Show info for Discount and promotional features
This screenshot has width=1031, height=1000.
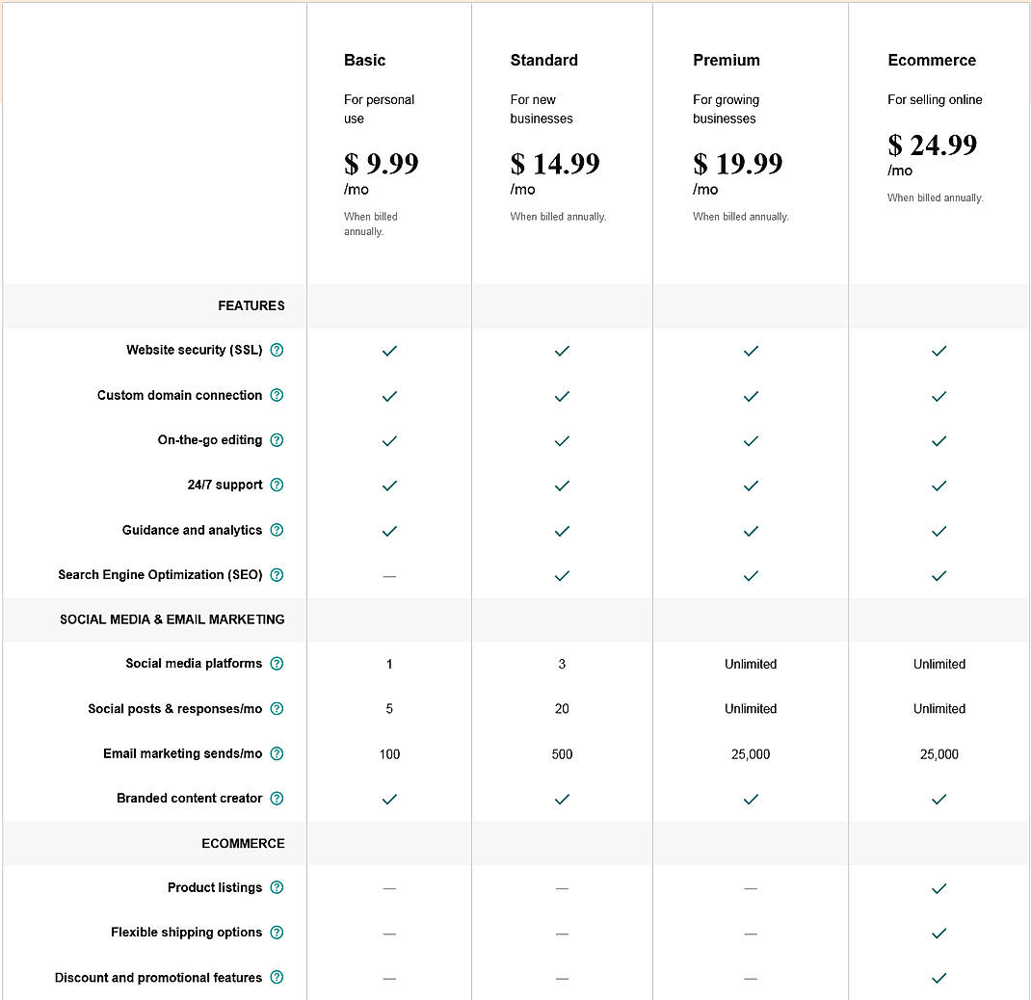277,978
